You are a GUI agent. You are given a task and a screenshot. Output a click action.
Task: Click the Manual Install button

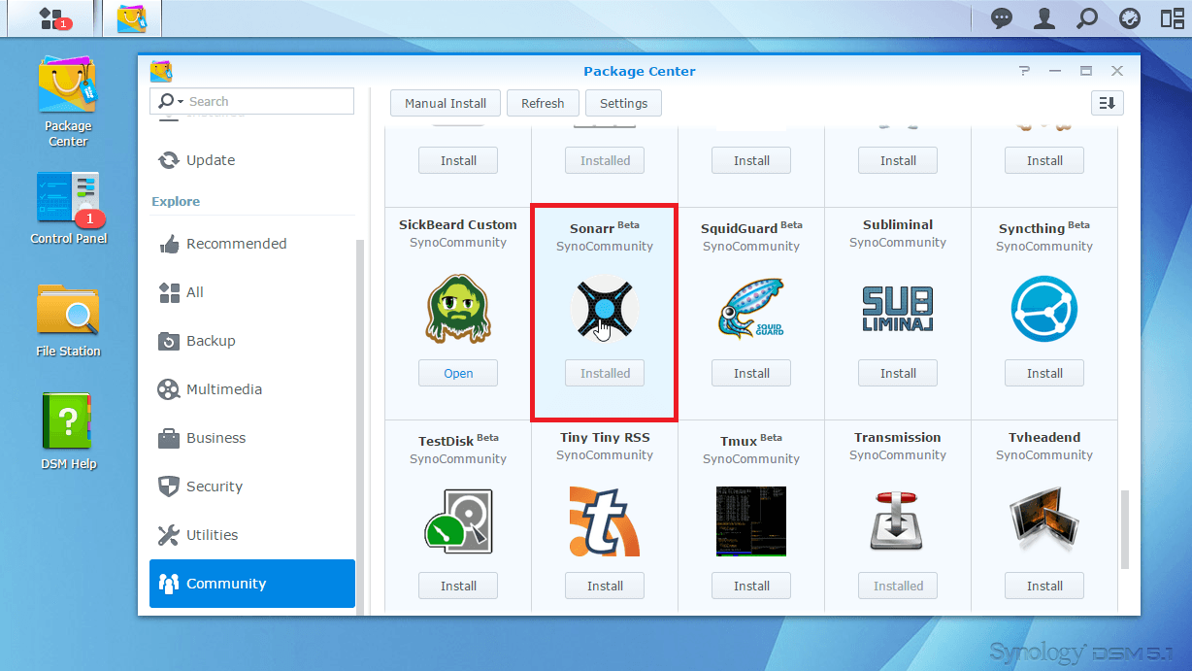[446, 103]
